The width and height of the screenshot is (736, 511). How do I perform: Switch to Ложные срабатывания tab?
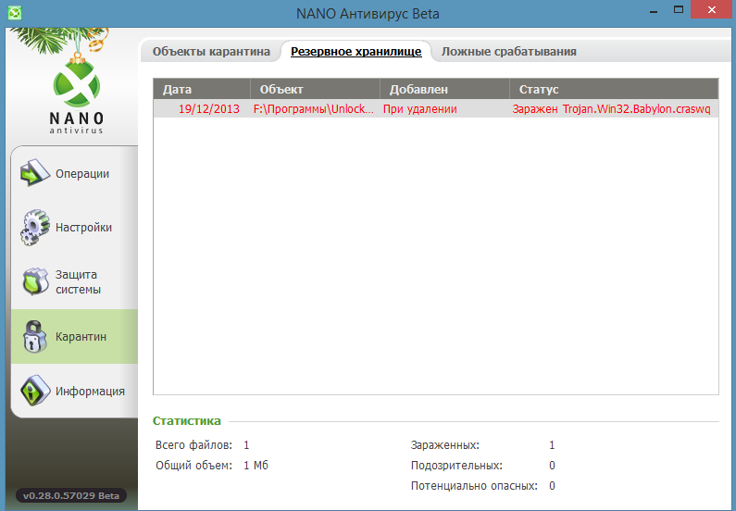tap(508, 52)
